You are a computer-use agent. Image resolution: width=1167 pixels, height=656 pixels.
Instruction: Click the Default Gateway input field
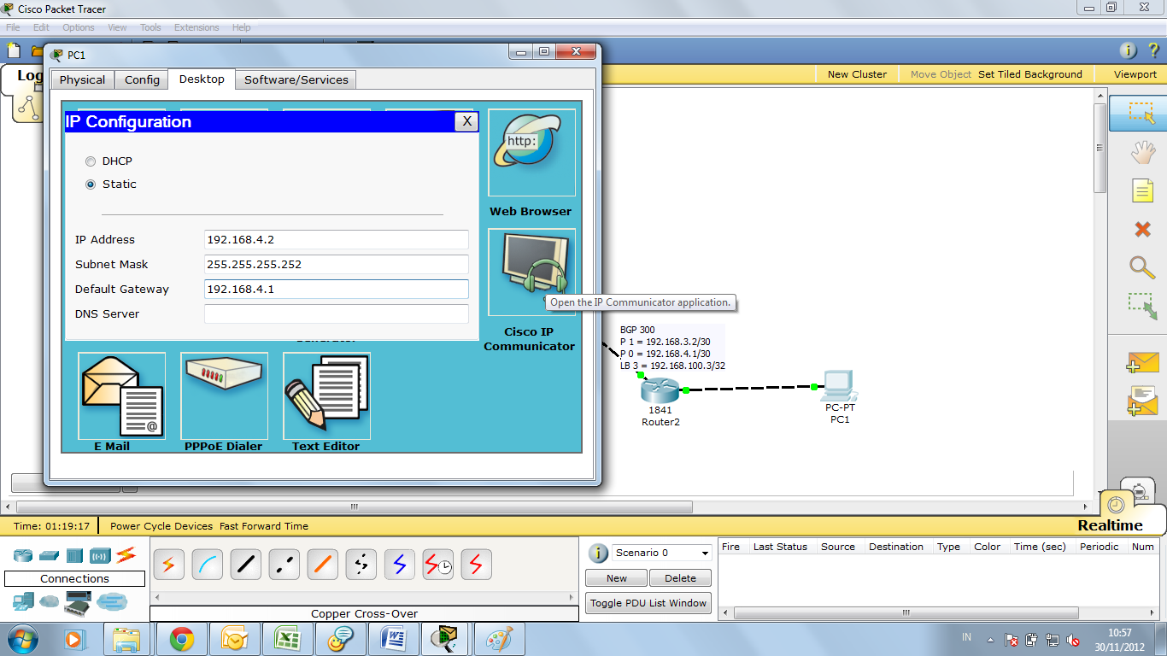pyautogui.click(x=337, y=290)
